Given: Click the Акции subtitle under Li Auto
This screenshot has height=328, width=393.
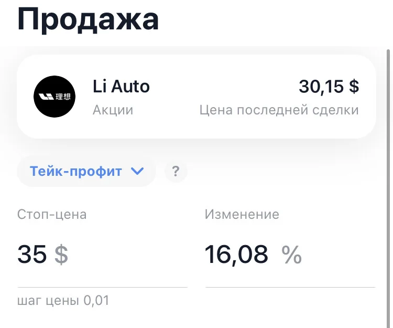Looking at the screenshot, I should 113,110.
